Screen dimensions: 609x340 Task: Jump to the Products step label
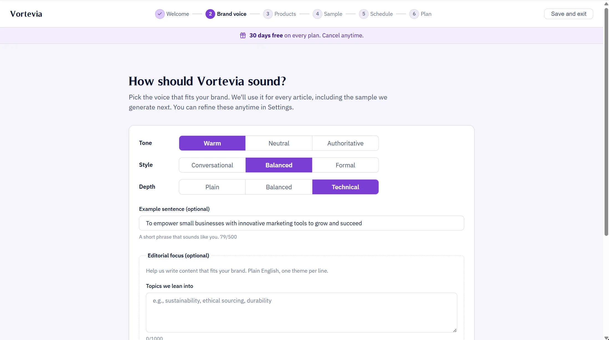[x=285, y=14]
